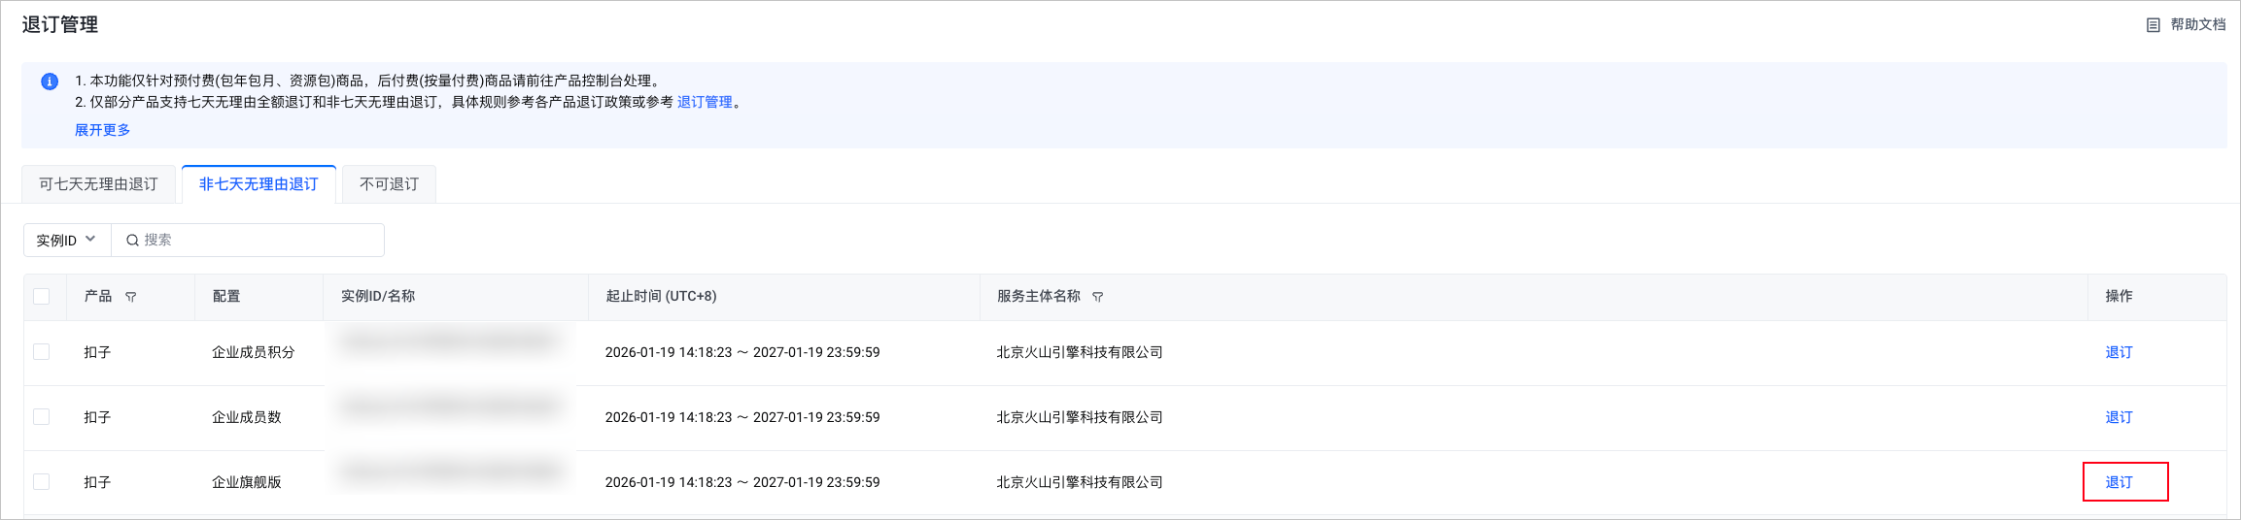Open the 帮助文档 link
Viewport: 2241px width, 520px height.
pyautogui.click(x=2197, y=24)
